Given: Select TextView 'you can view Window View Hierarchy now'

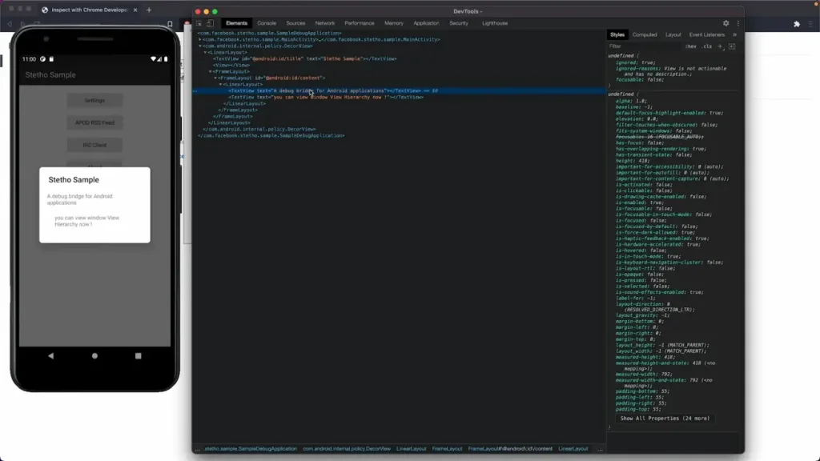Looking at the screenshot, I should tap(326, 97).
